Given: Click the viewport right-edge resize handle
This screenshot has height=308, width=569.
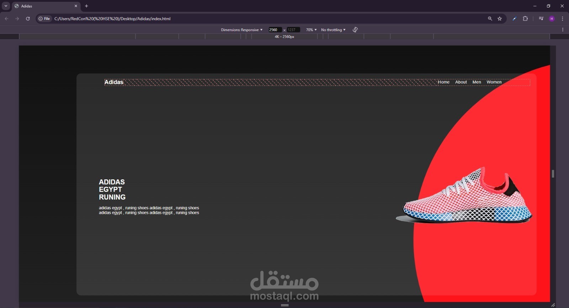Looking at the screenshot, I should (553, 174).
